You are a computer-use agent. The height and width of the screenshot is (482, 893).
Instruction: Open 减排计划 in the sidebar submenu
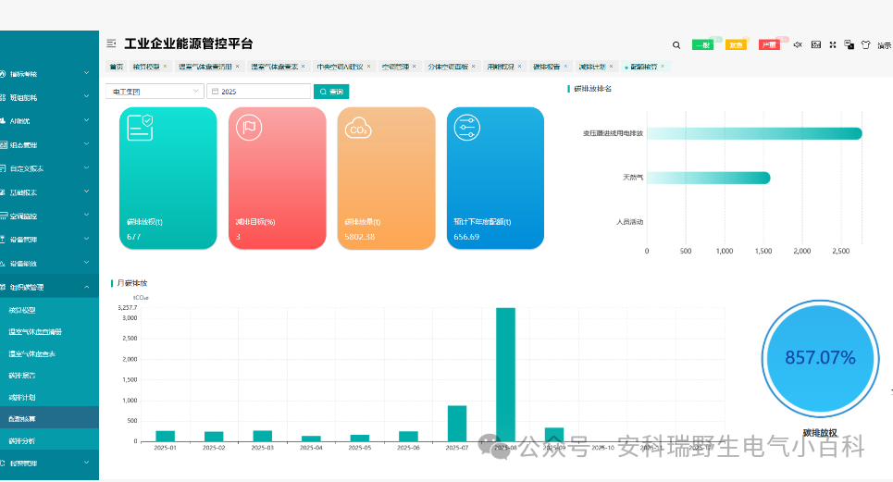50,397
